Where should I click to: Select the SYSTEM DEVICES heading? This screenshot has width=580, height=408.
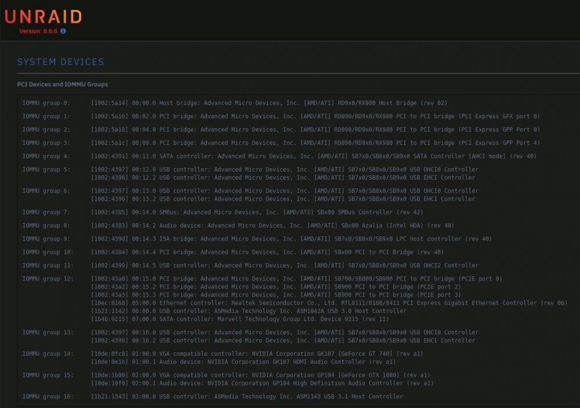61,61
